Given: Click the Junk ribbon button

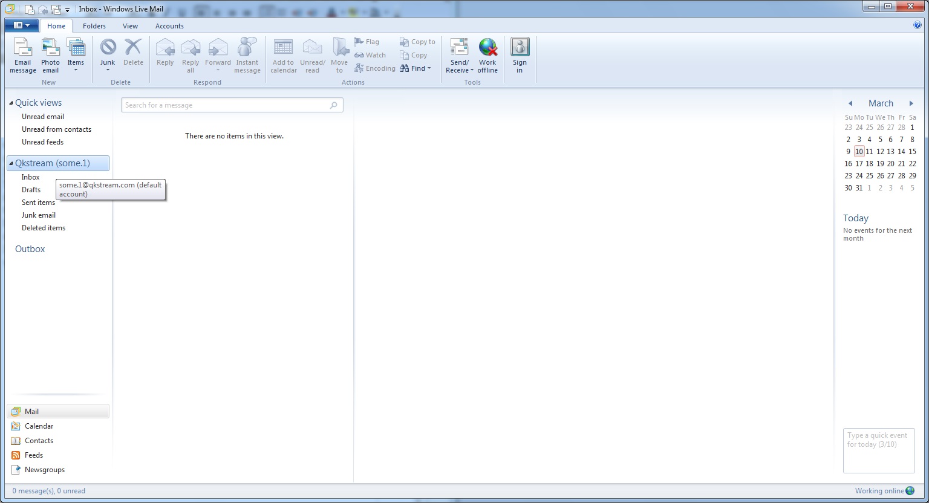Looking at the screenshot, I should (108, 56).
